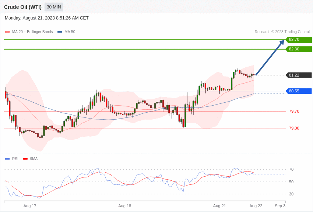Click the blue MA 50 legend swatch
The width and height of the screenshot is (313, 212).
(x=60, y=32)
